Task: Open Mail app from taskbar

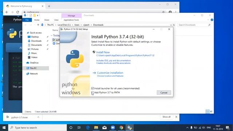Action: 104,128
